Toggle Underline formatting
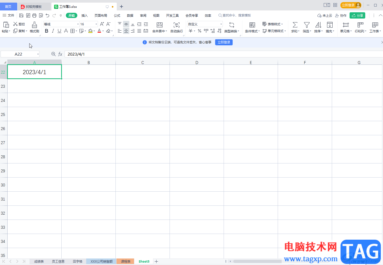383x265 pixels. click(59, 31)
